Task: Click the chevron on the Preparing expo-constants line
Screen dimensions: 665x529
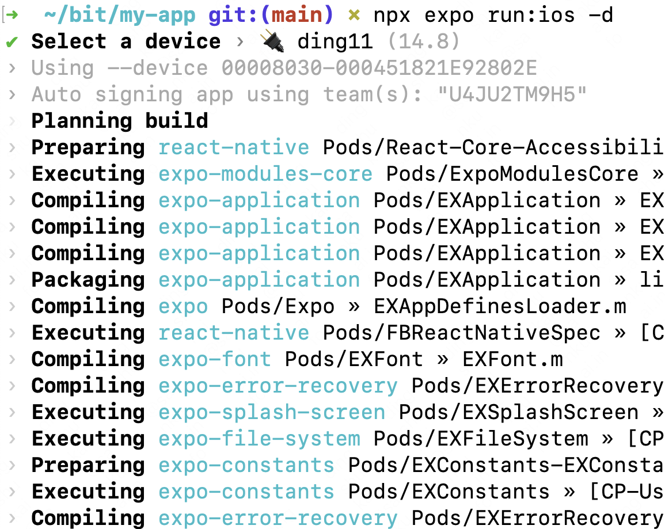Action: (x=12, y=465)
